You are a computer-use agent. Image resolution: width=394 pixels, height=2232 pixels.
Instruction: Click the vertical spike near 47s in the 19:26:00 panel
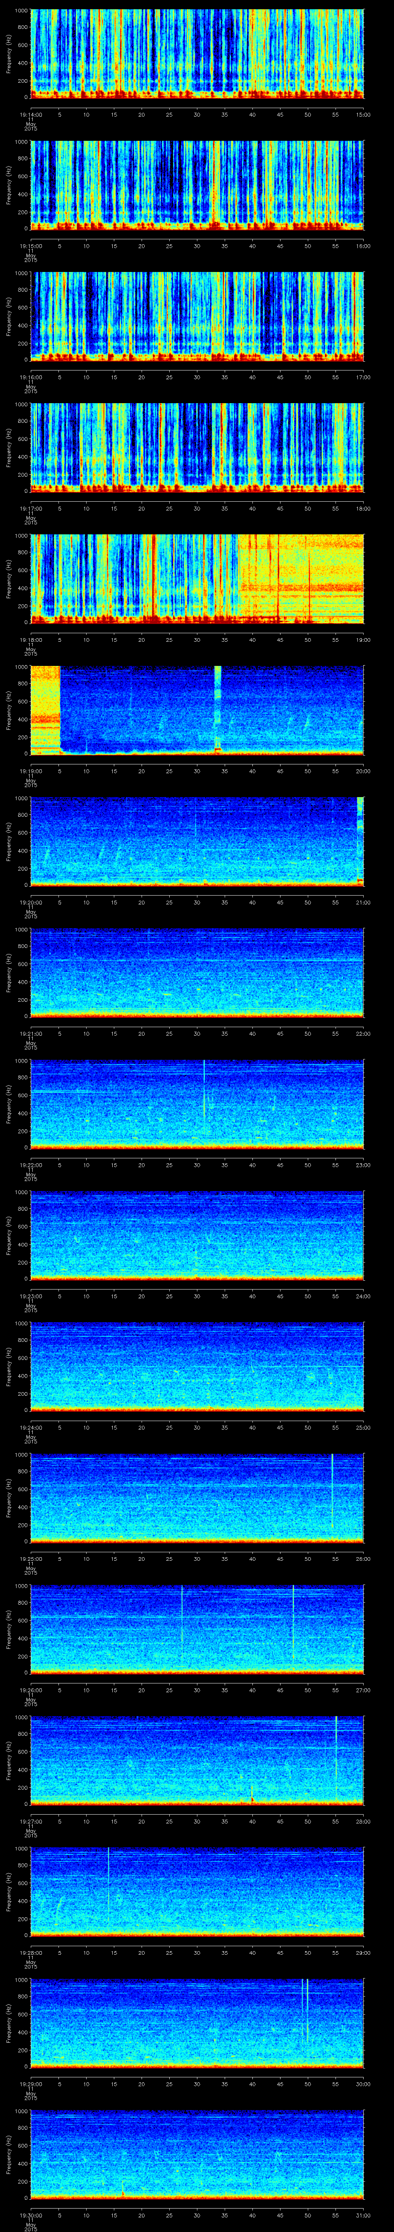294,1620
